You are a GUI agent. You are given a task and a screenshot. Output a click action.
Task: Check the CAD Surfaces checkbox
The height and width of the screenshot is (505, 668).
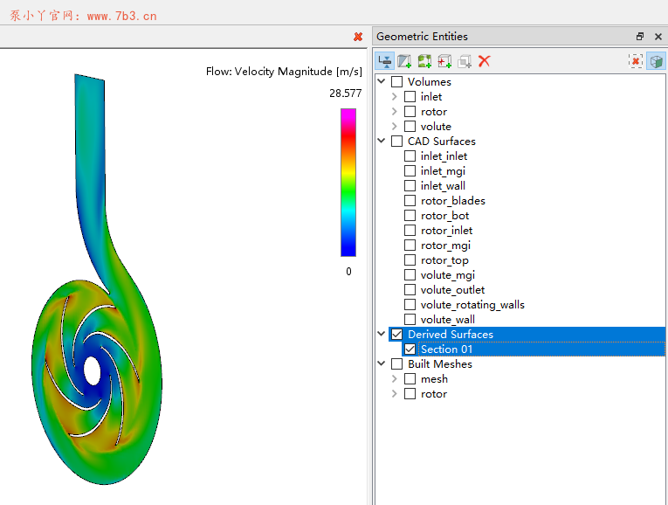point(396,141)
